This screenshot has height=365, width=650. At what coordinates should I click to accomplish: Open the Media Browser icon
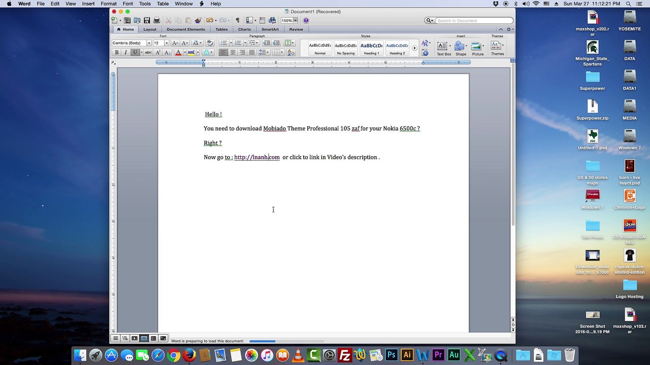click(x=272, y=20)
